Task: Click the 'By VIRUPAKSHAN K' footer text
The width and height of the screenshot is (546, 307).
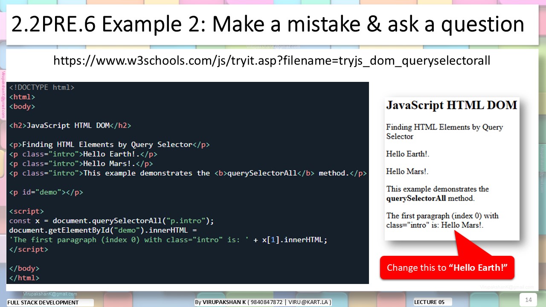Action: [x=263, y=302]
